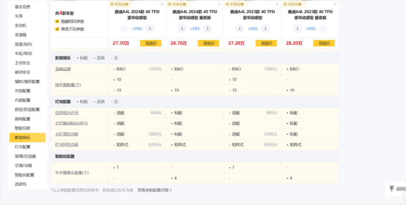Click left arrow under 28.70万 星夜版 model
Image resolution: width=406 pixels, height=205 pixels.
183,29
